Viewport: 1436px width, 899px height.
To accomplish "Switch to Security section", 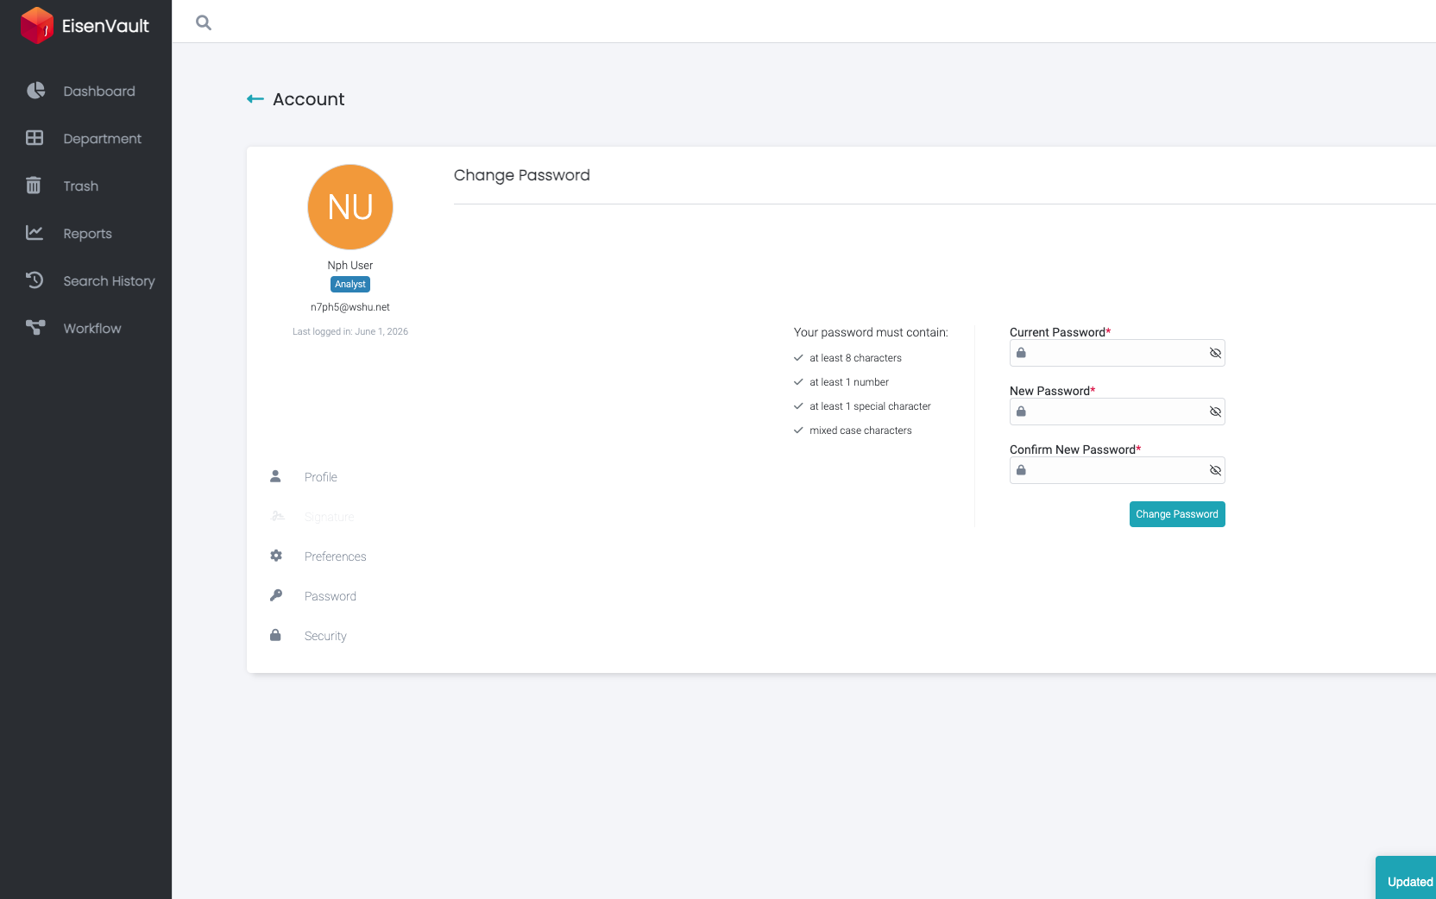I will [325, 636].
